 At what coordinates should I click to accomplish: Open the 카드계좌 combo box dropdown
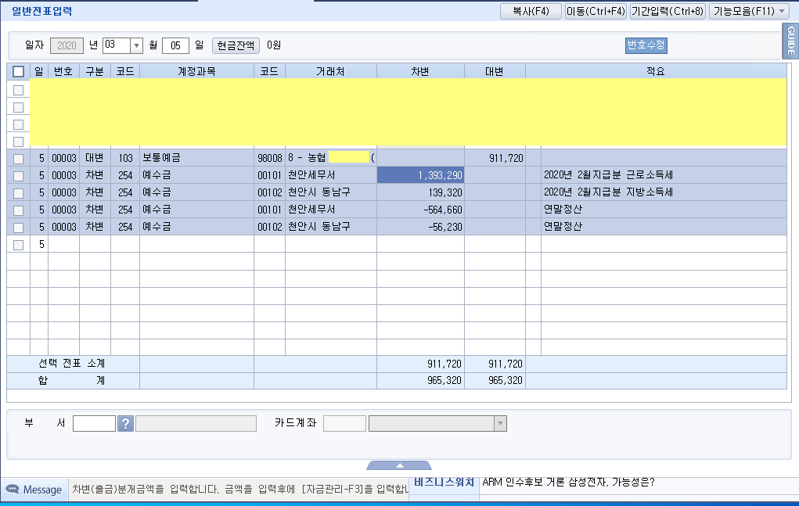pos(500,424)
